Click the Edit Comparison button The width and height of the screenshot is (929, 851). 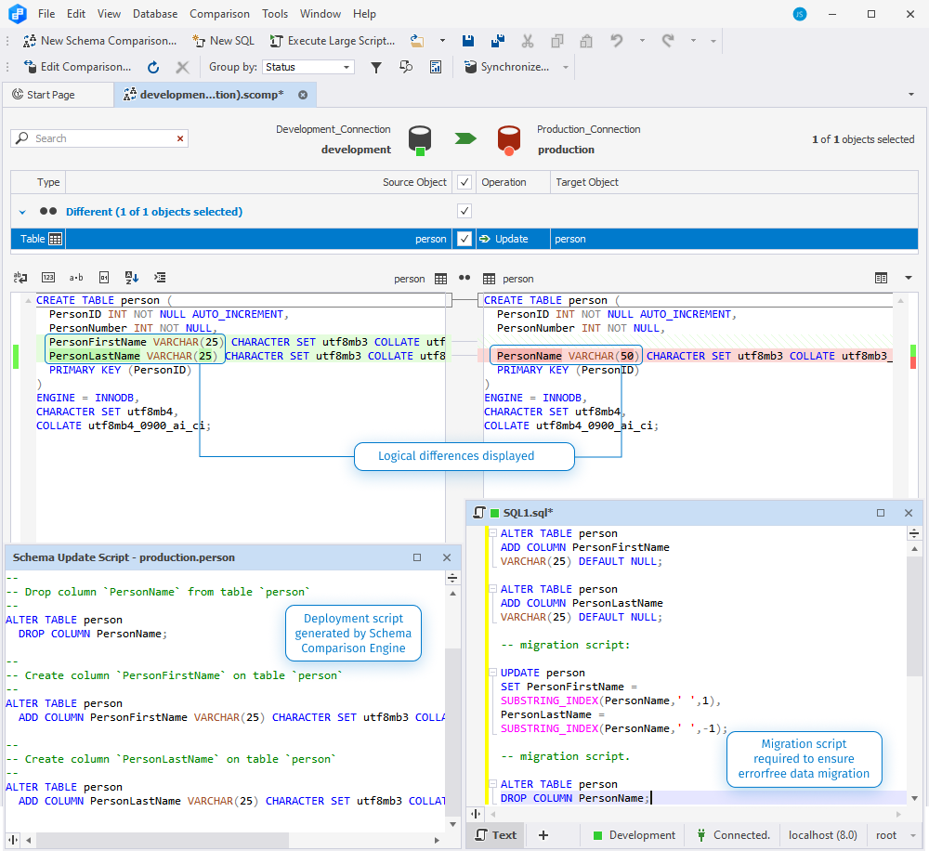point(77,67)
